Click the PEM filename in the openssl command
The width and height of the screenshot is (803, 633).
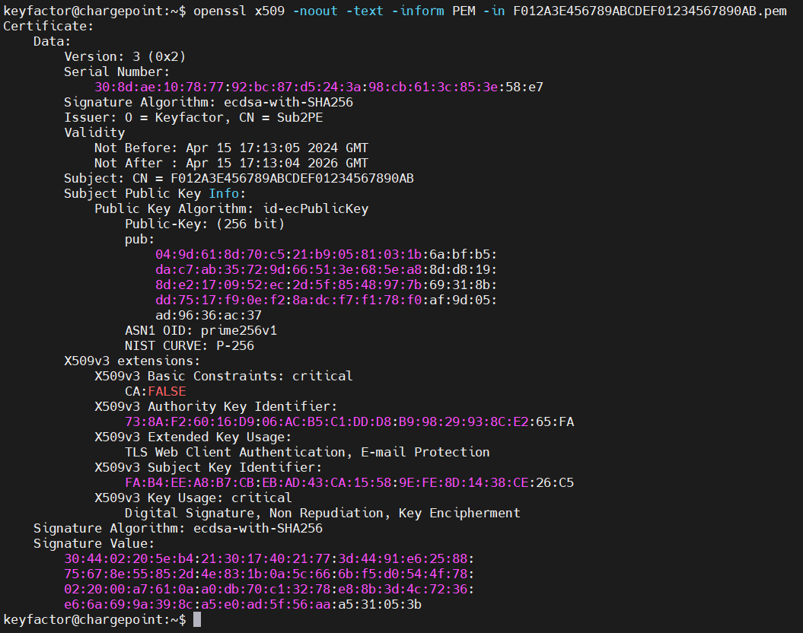click(649, 11)
